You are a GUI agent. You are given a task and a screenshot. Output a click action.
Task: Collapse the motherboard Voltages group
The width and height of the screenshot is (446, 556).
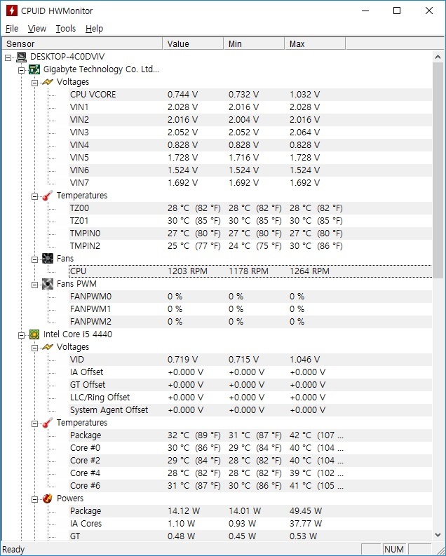(34, 83)
